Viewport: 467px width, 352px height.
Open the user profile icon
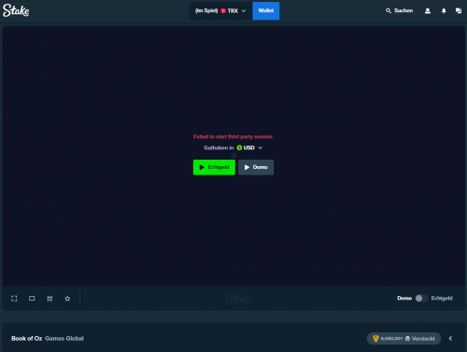pos(428,11)
